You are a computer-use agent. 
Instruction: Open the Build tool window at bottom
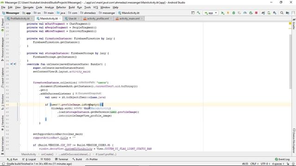77,159
